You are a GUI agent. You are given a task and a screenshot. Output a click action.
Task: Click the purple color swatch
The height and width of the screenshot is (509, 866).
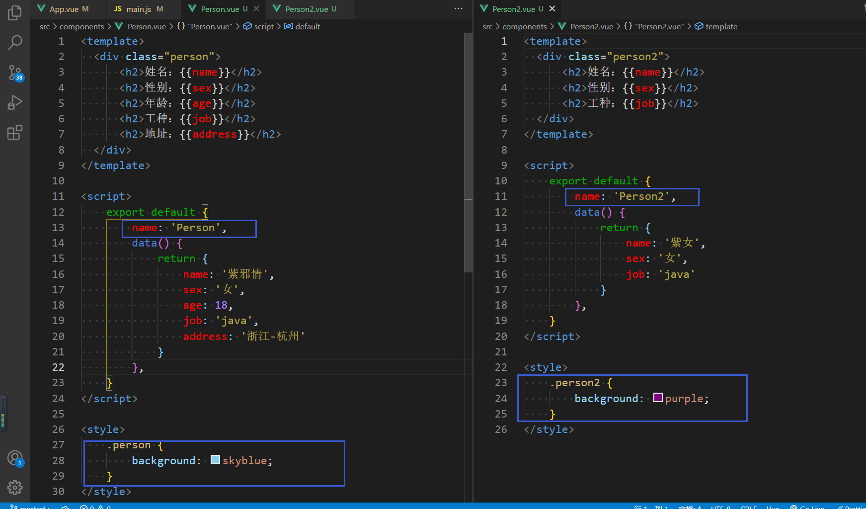[x=658, y=398]
